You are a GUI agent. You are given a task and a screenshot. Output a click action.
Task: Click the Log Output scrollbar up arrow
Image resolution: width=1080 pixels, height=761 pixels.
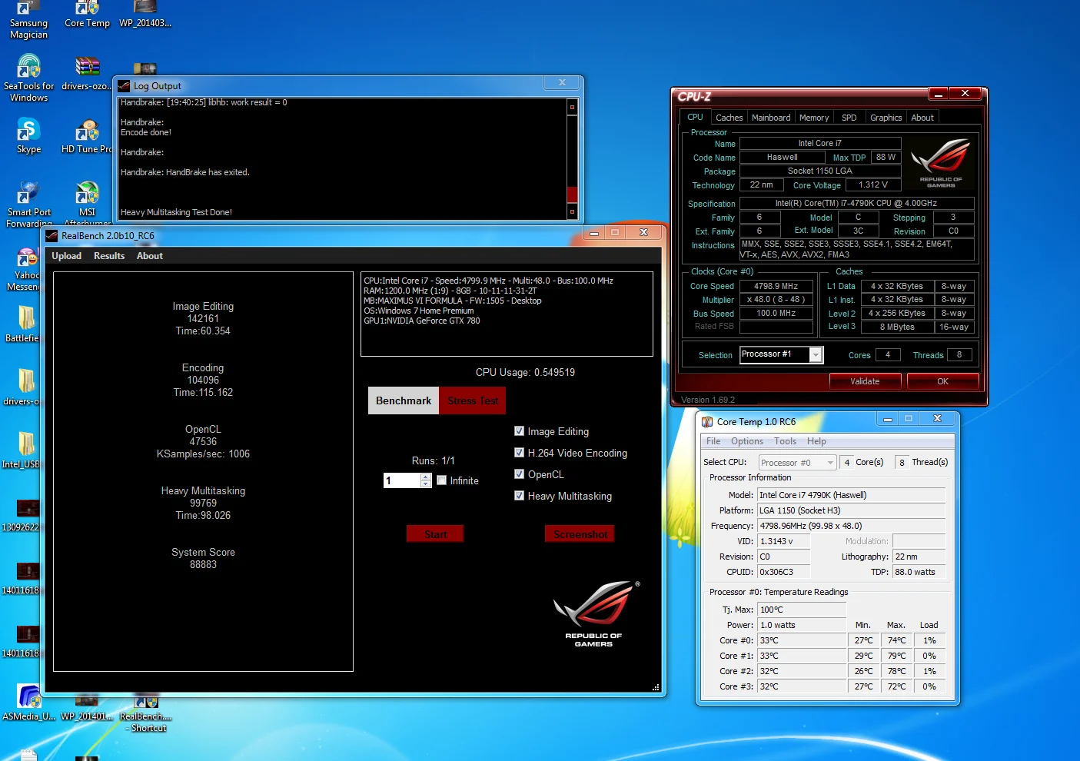coord(571,107)
